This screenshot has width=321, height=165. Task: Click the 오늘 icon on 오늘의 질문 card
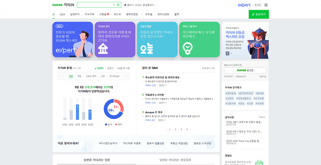[146, 48]
